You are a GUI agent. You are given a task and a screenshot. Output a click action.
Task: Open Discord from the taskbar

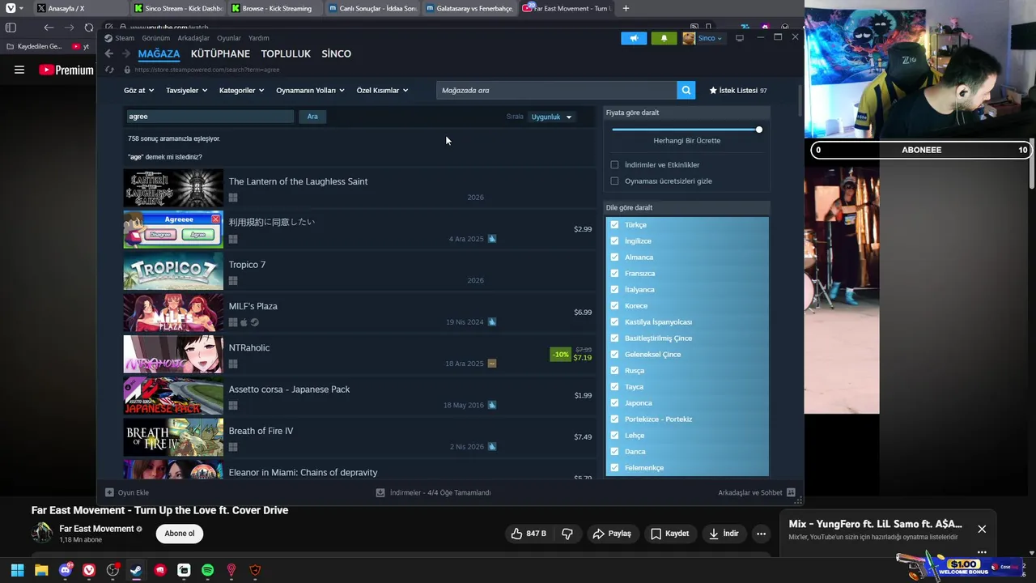point(65,570)
